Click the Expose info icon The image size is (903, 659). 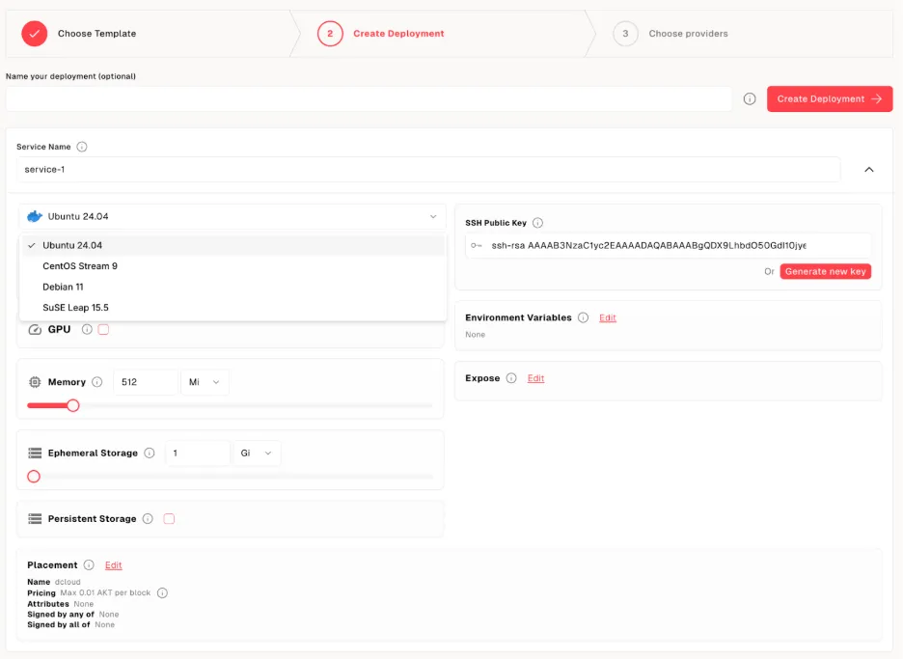point(511,378)
